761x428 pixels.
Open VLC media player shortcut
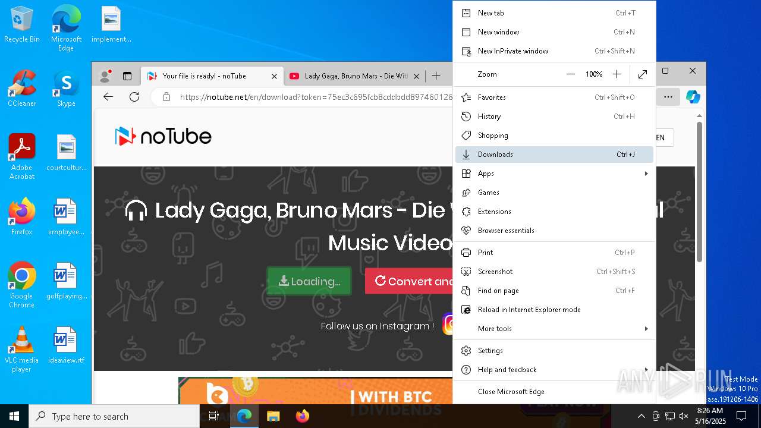tap(22, 349)
